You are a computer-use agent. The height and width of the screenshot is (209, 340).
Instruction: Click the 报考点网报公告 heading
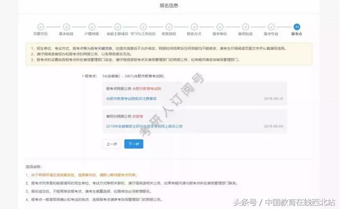(118, 89)
